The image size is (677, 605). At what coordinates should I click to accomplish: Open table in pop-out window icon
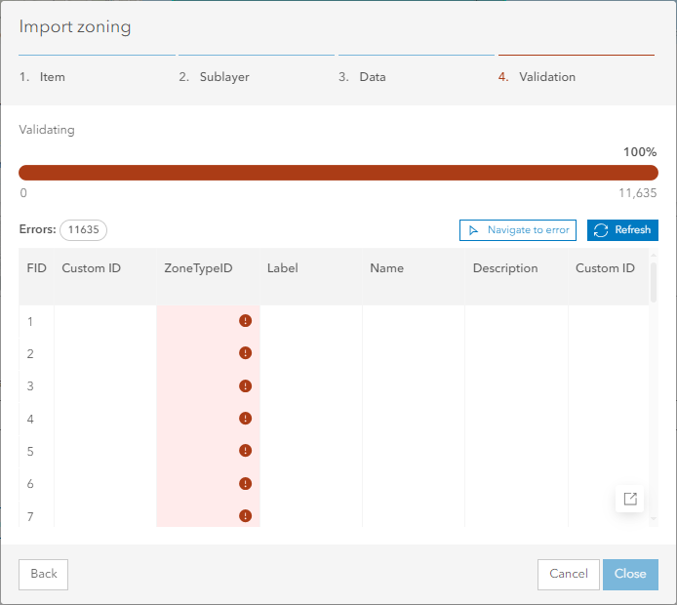click(630, 499)
